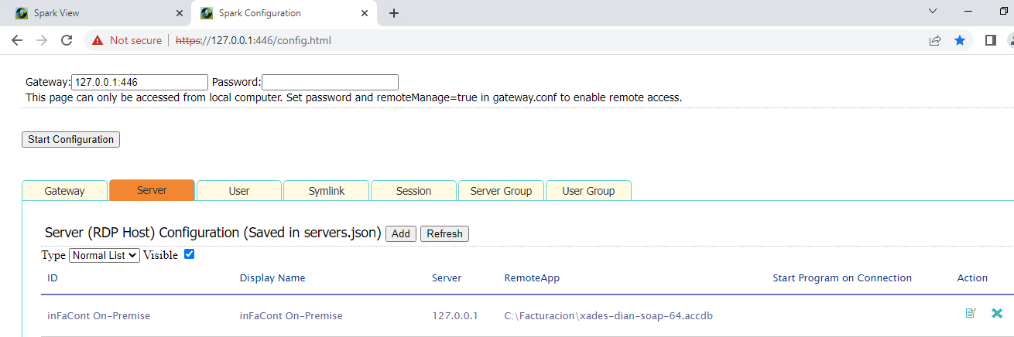Restore down the browser window

pyautogui.click(x=1004, y=12)
